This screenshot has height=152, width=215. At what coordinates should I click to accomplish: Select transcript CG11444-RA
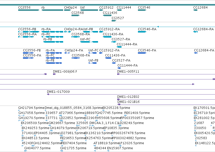click(119, 47)
